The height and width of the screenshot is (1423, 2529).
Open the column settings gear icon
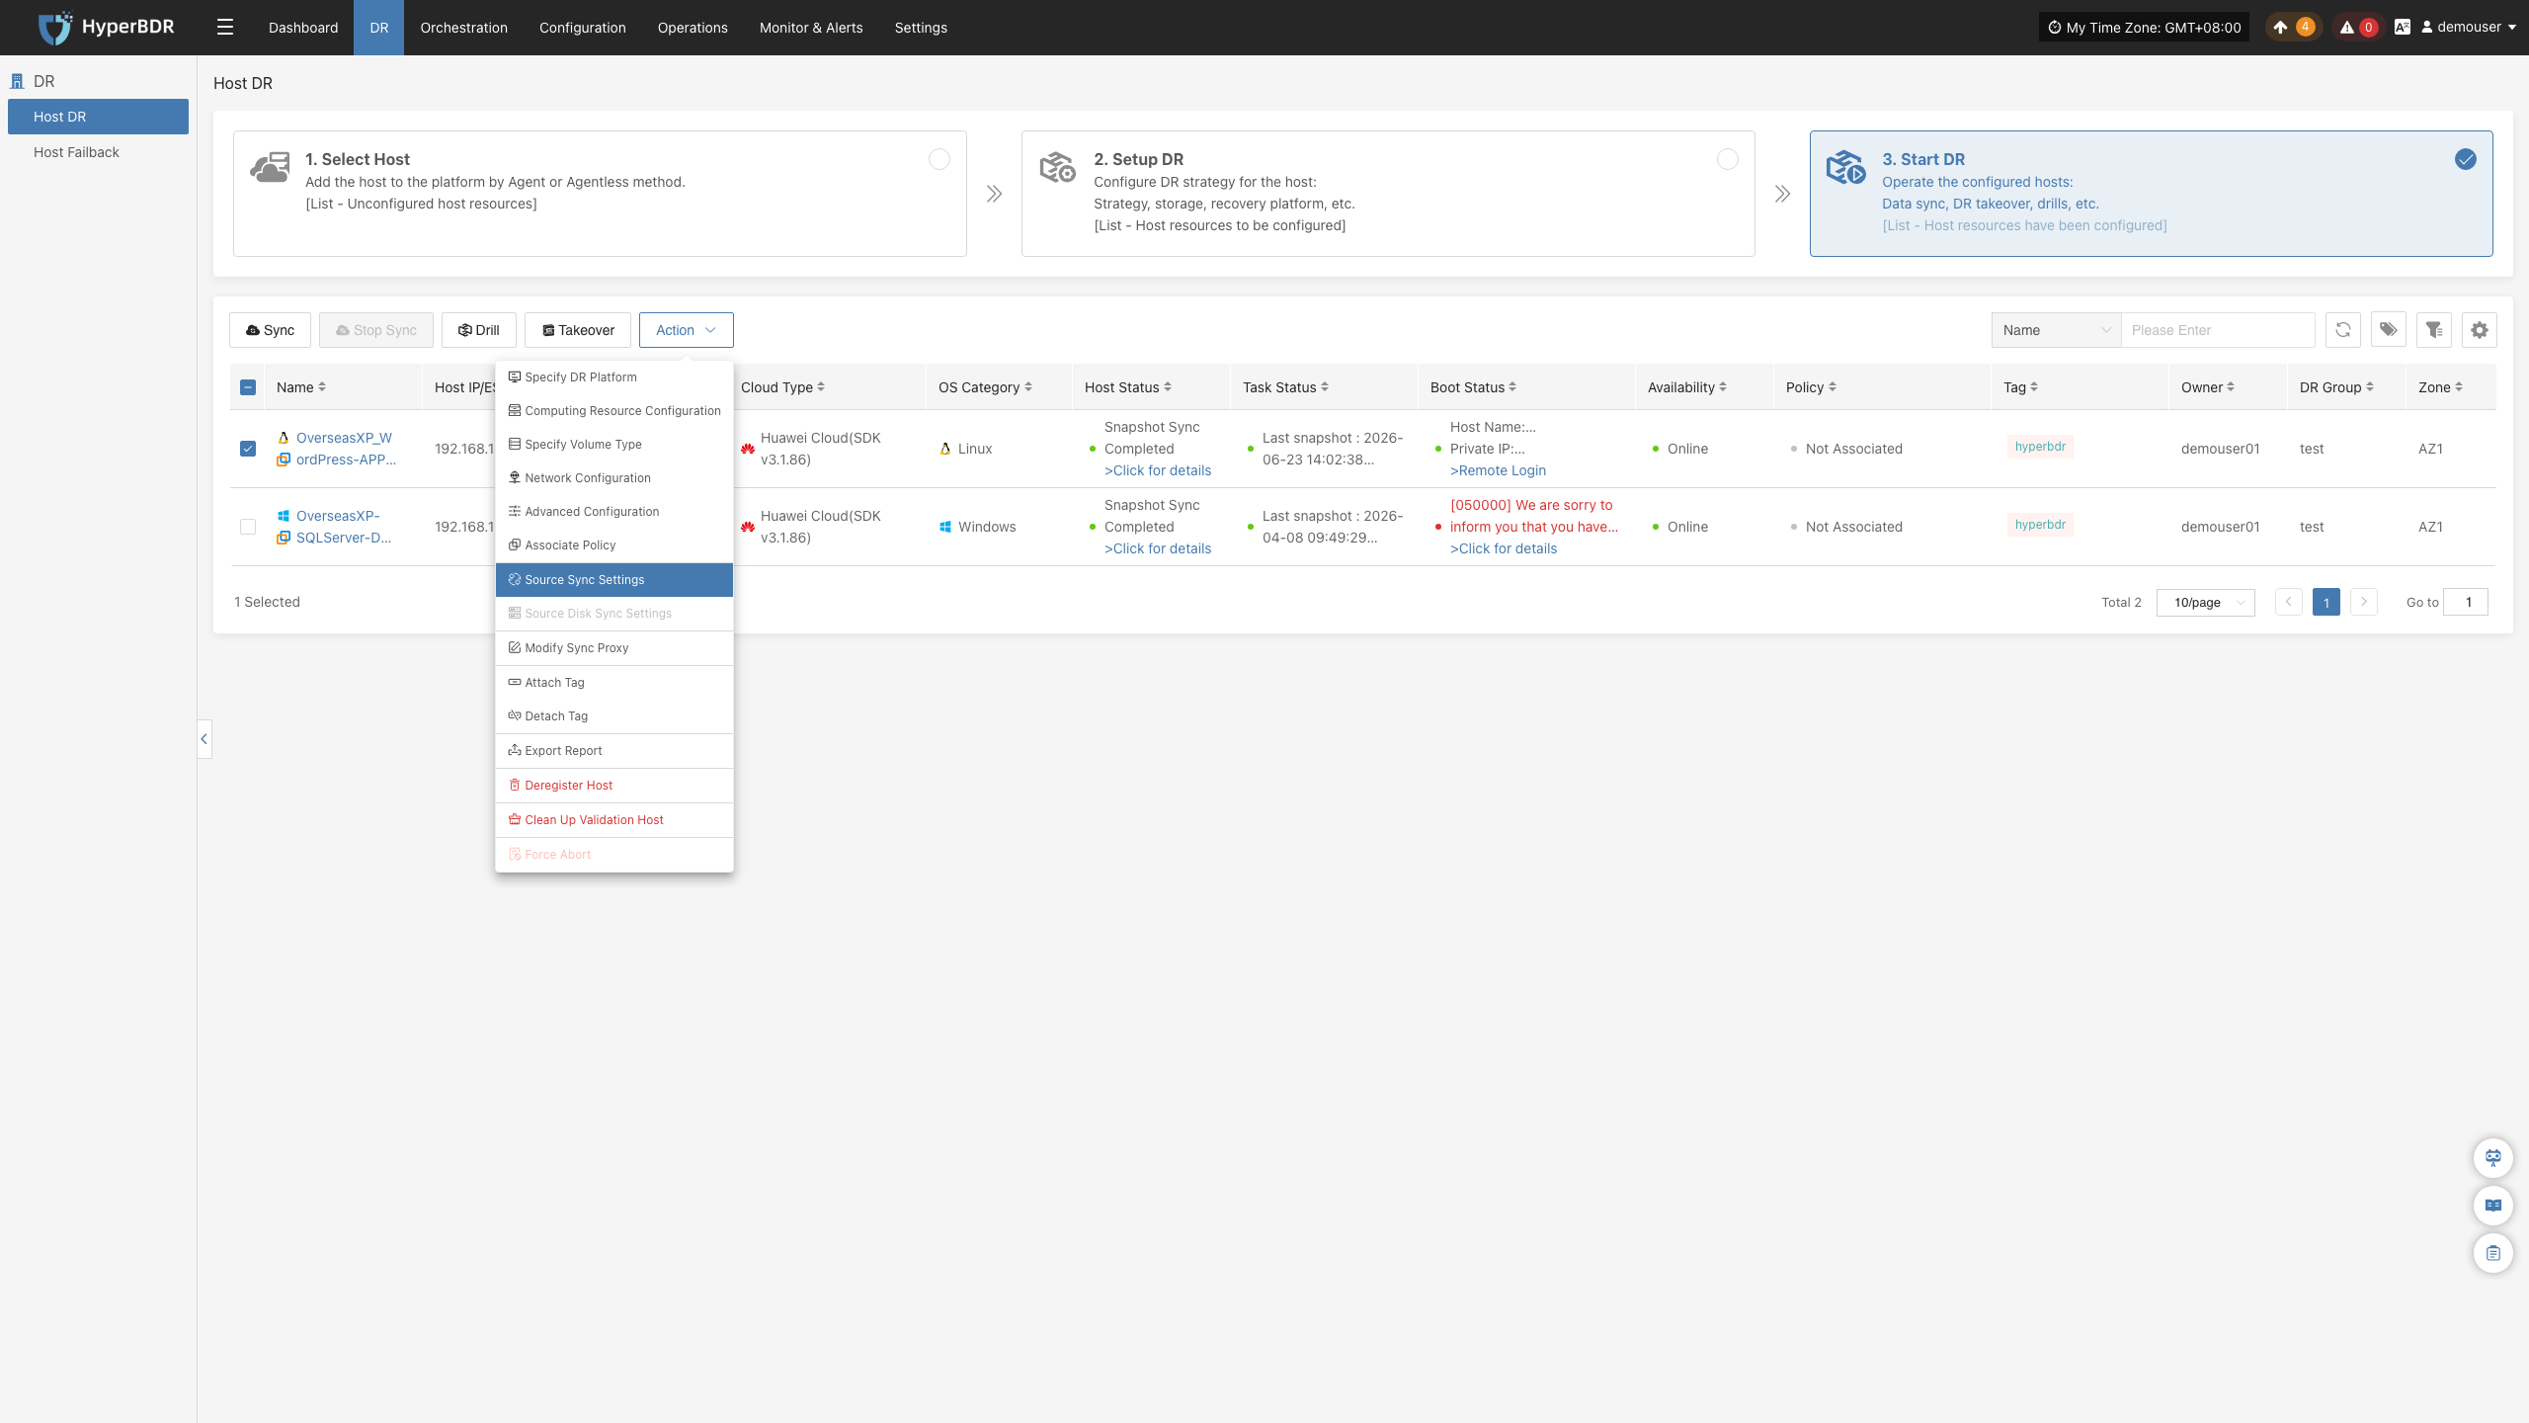(2480, 330)
